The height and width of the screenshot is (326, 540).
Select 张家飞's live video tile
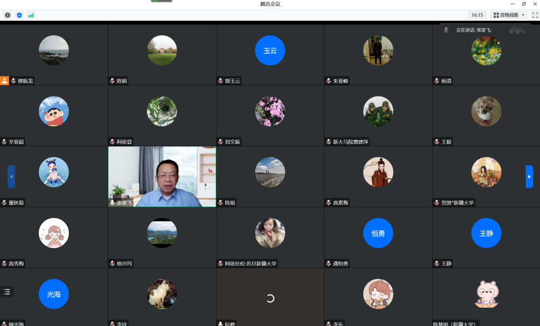pos(162,176)
